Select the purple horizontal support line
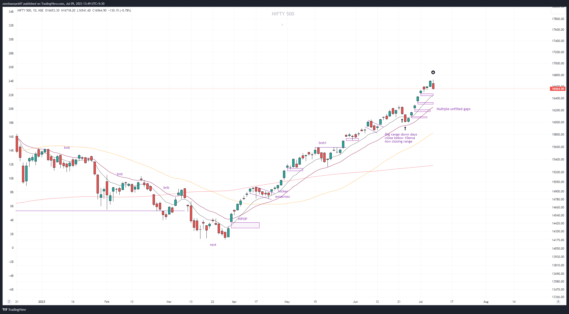The image size is (569, 314). click(75, 211)
